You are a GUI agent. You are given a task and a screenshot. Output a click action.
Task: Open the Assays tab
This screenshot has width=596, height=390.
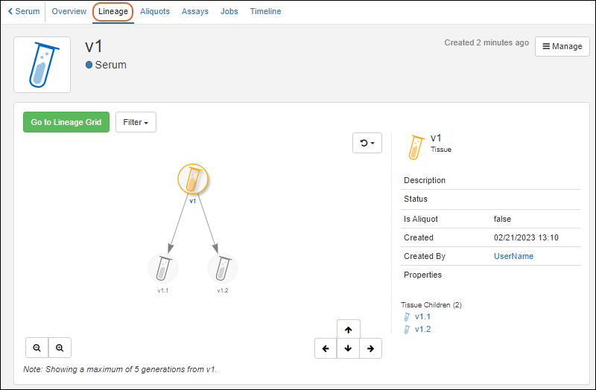195,12
